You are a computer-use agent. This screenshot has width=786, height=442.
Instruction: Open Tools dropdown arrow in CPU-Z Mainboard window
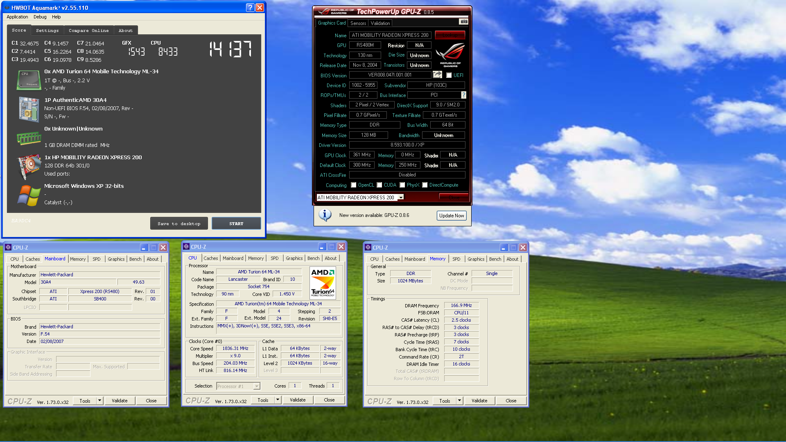(x=99, y=401)
